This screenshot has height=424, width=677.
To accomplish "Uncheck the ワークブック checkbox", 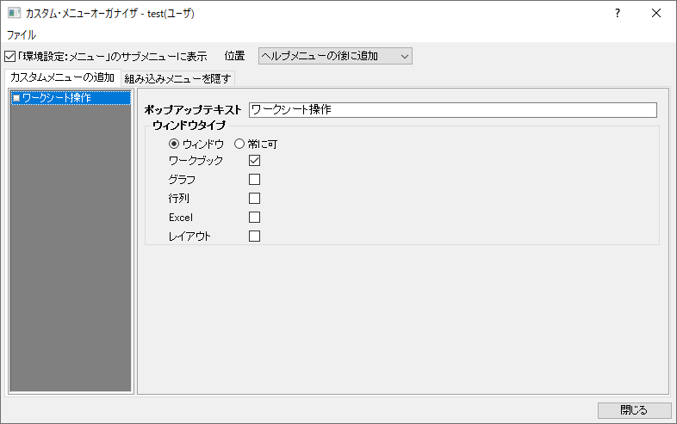I will click(254, 161).
